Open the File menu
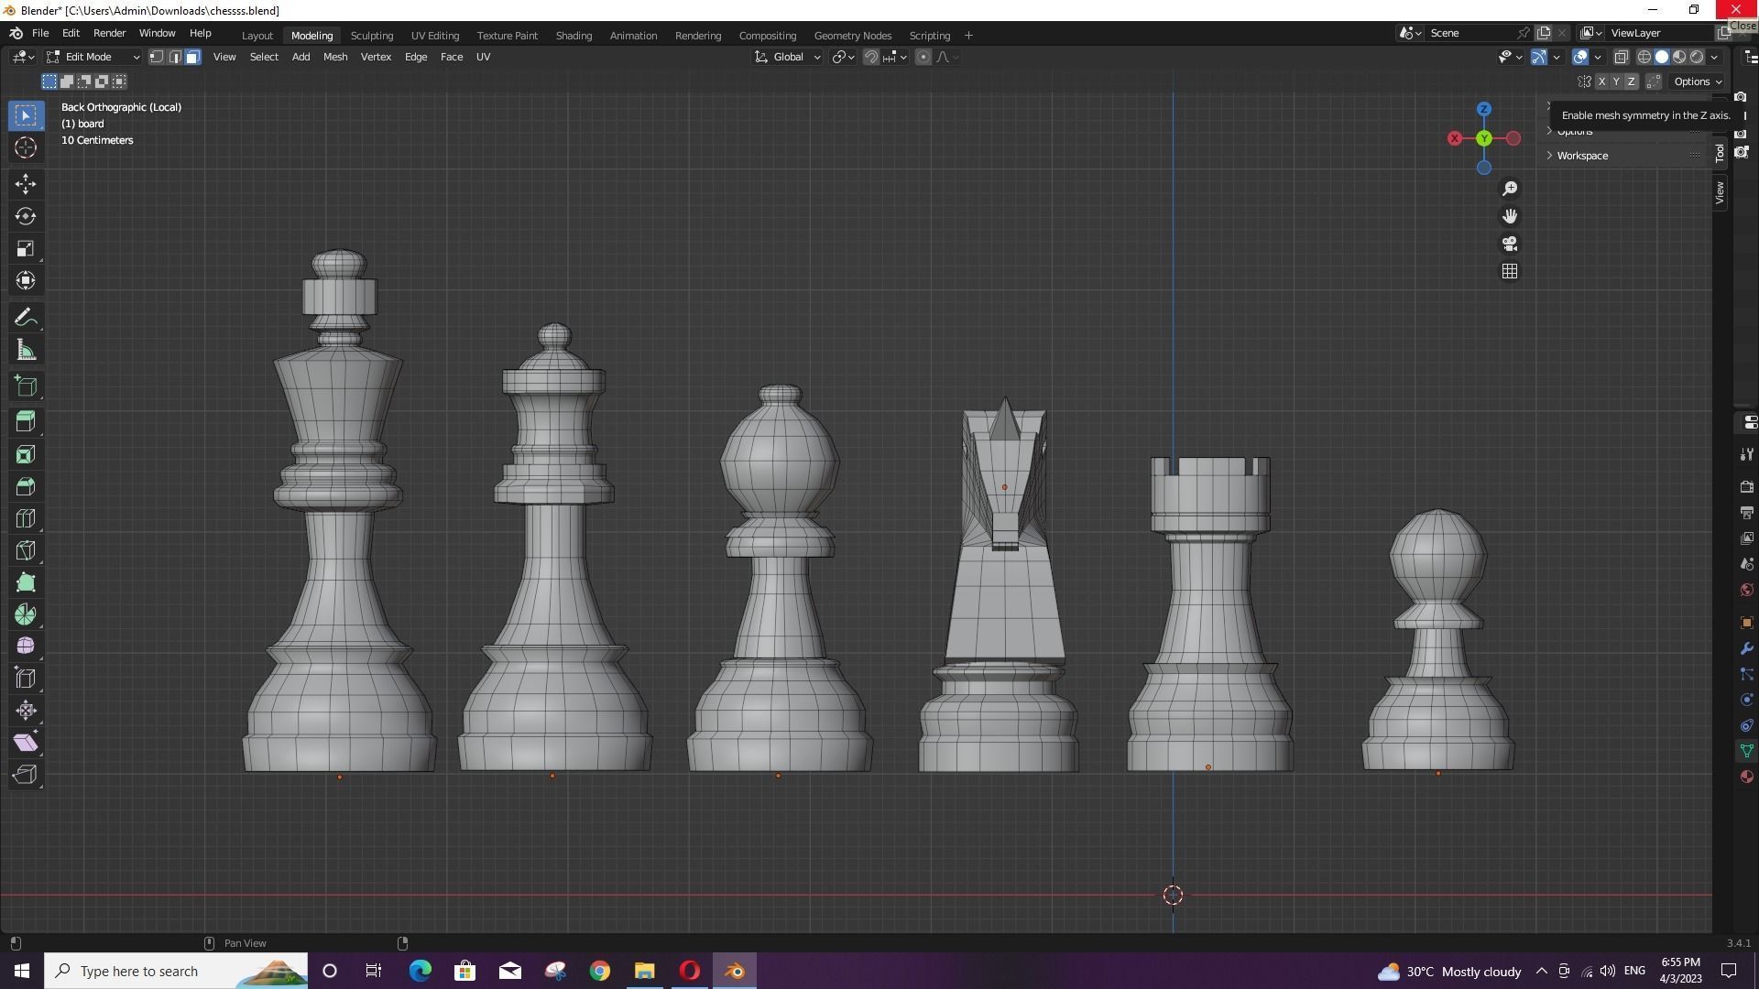Image resolution: width=1759 pixels, height=989 pixels. pyautogui.click(x=40, y=33)
